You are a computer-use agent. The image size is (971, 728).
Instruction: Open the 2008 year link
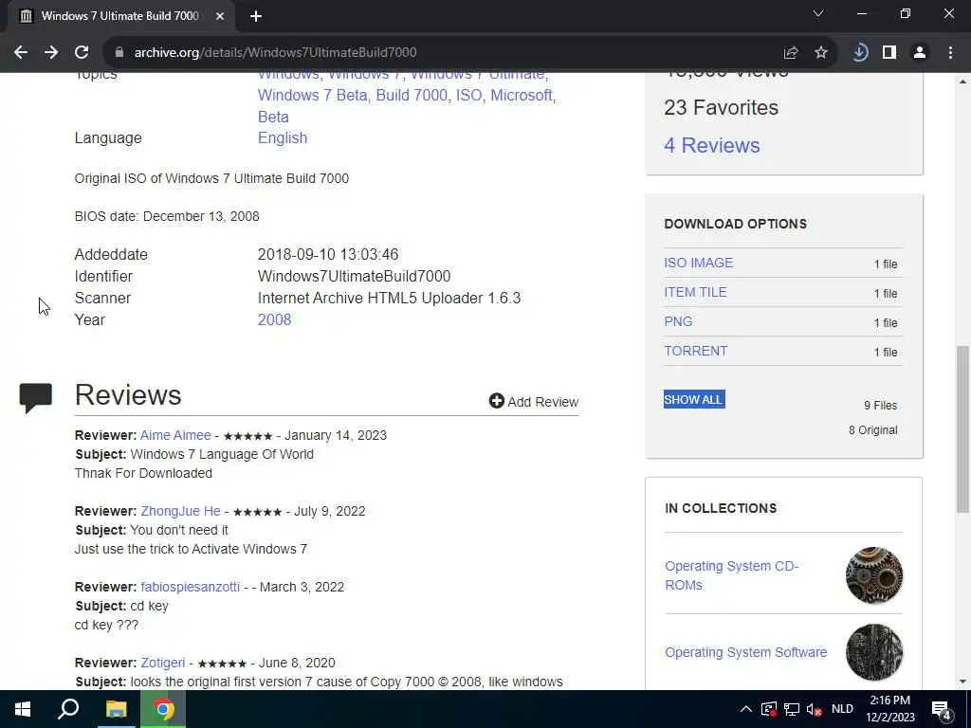click(274, 320)
